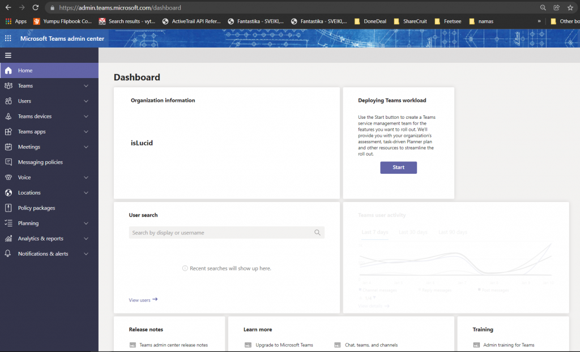Screen dimensions: 580x352
Task: Expand the Teams apps chevron
Action: tap(86, 132)
